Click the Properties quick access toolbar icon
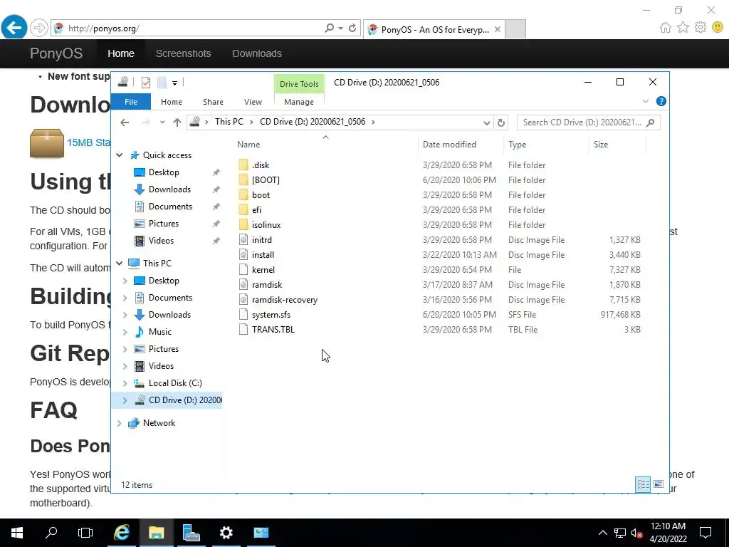The height and width of the screenshot is (547, 729). 145,83
